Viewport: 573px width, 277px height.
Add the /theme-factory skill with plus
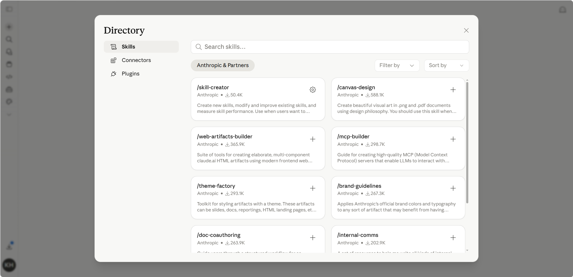(313, 188)
